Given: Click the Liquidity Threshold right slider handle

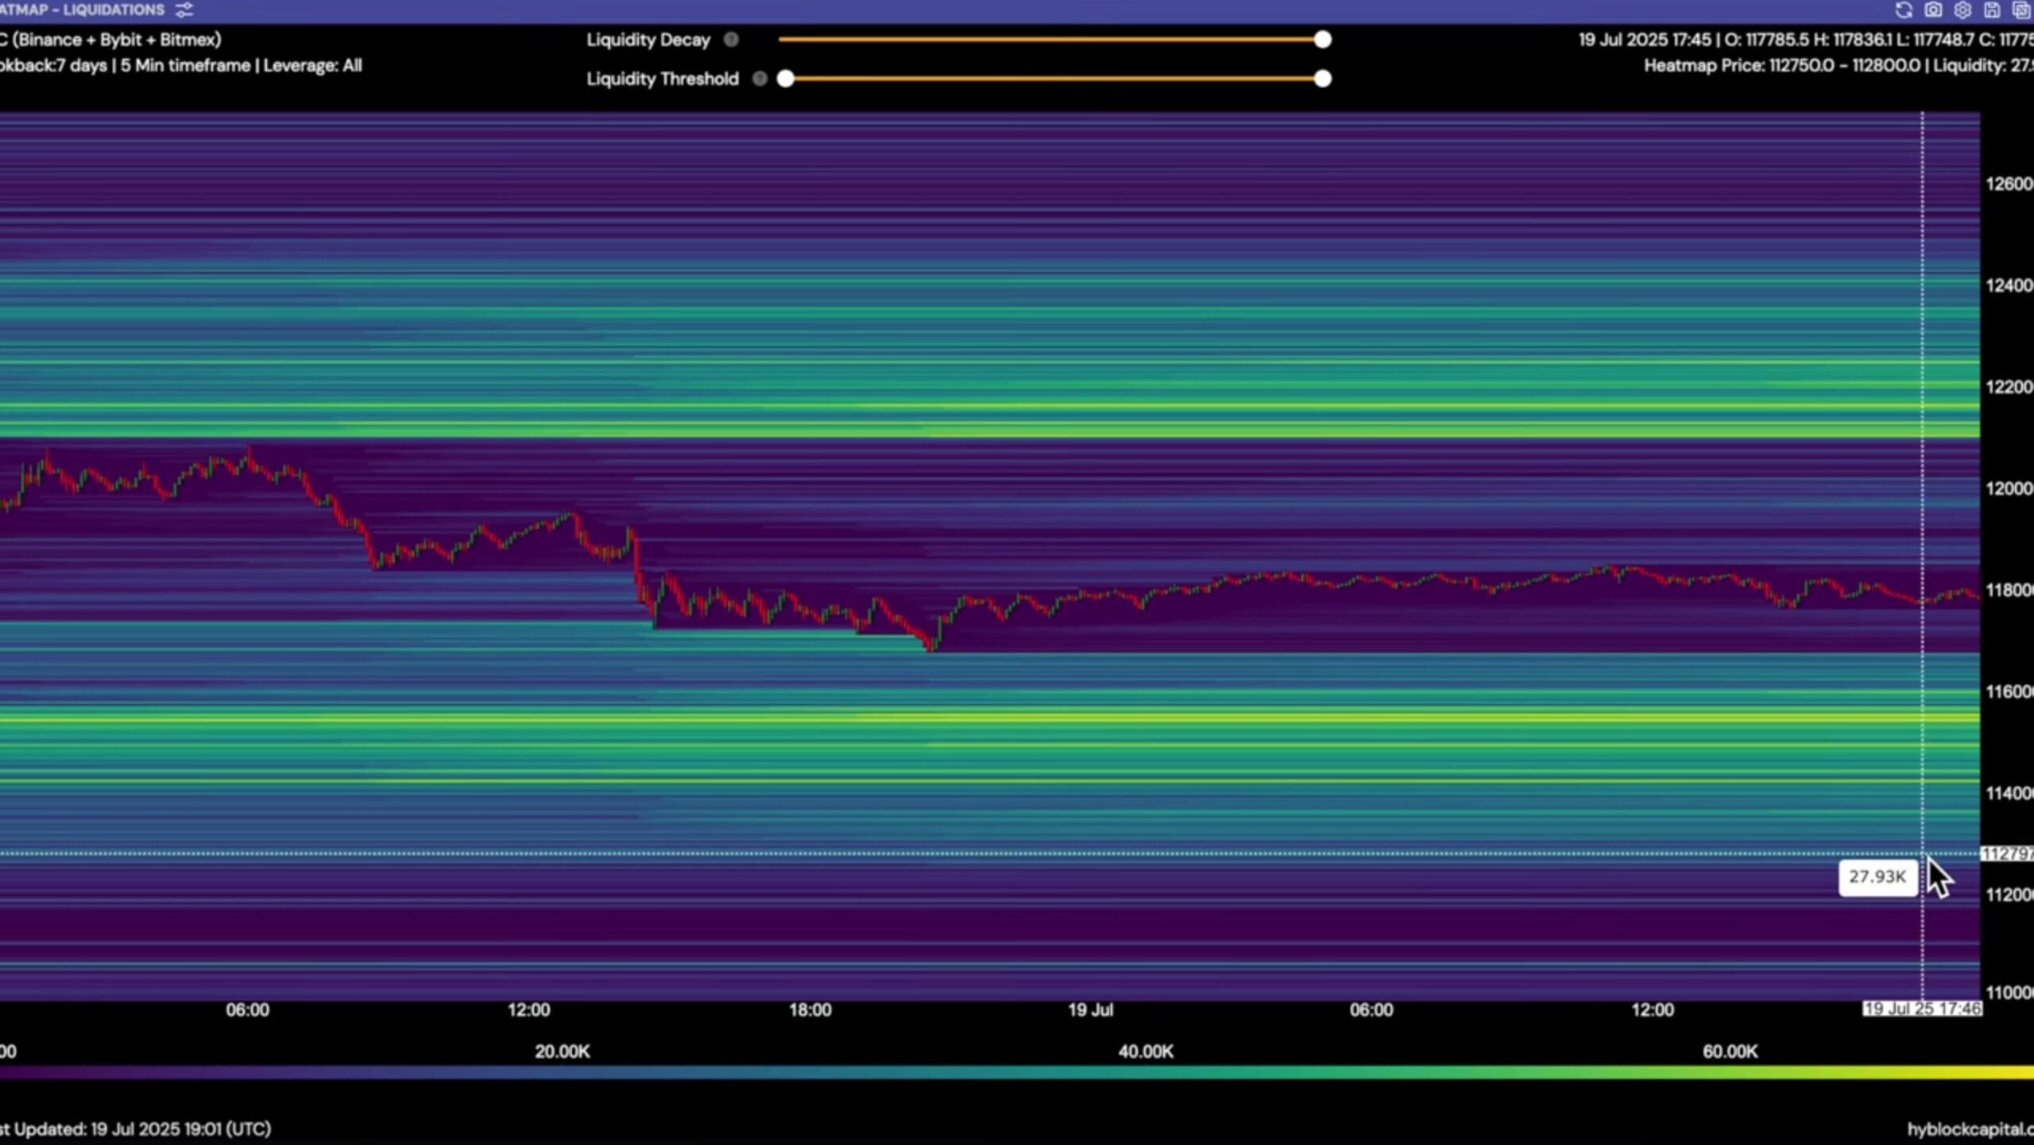Looking at the screenshot, I should click(1322, 79).
